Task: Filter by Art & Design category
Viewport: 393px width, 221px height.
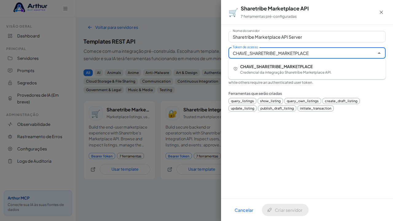Action: tap(187, 73)
